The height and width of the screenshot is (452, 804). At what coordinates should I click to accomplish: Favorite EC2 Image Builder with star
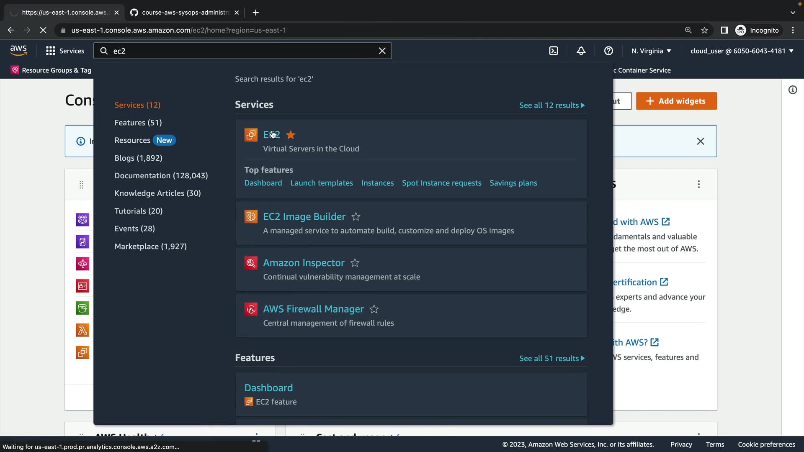pyautogui.click(x=356, y=217)
